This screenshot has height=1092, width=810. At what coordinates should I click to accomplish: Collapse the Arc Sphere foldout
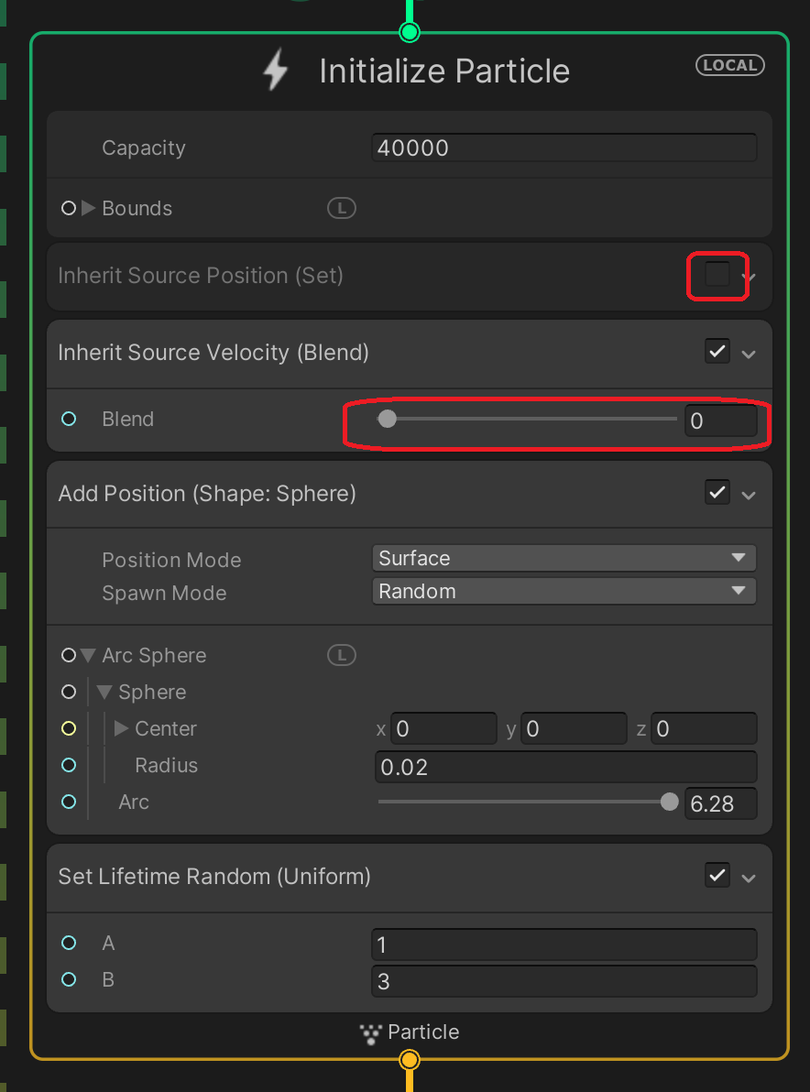(x=88, y=655)
